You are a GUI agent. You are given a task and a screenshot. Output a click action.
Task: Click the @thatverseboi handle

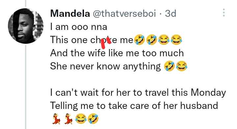[x=124, y=13]
